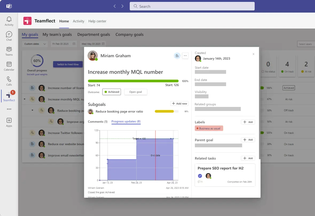This screenshot has width=315, height=216.
Task: Click subgoal owner avatar for Reduce booking page
Action: (x=90, y=111)
